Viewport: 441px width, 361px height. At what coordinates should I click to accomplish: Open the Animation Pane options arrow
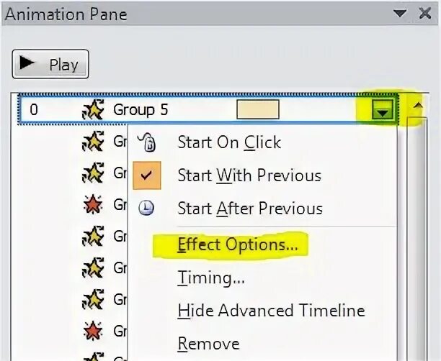pyautogui.click(x=400, y=13)
